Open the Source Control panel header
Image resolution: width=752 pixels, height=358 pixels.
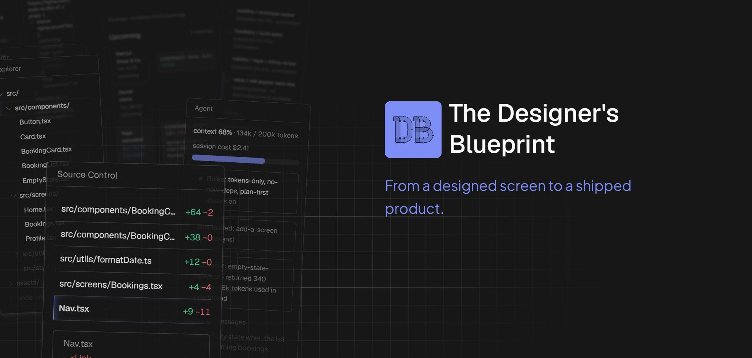pos(87,175)
